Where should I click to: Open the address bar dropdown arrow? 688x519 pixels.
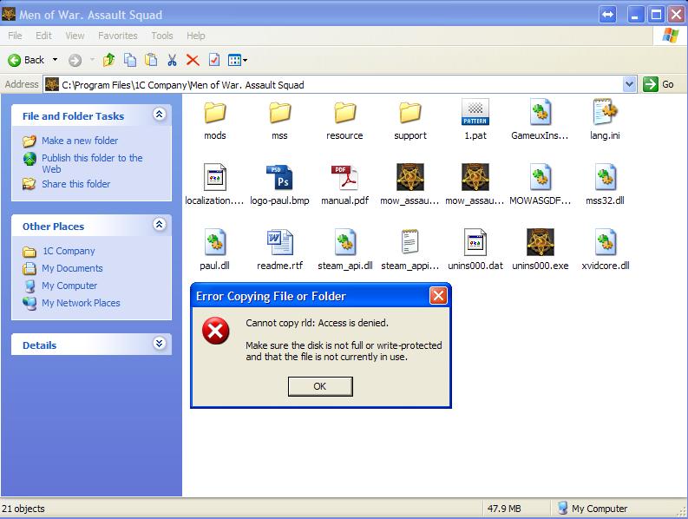click(630, 84)
